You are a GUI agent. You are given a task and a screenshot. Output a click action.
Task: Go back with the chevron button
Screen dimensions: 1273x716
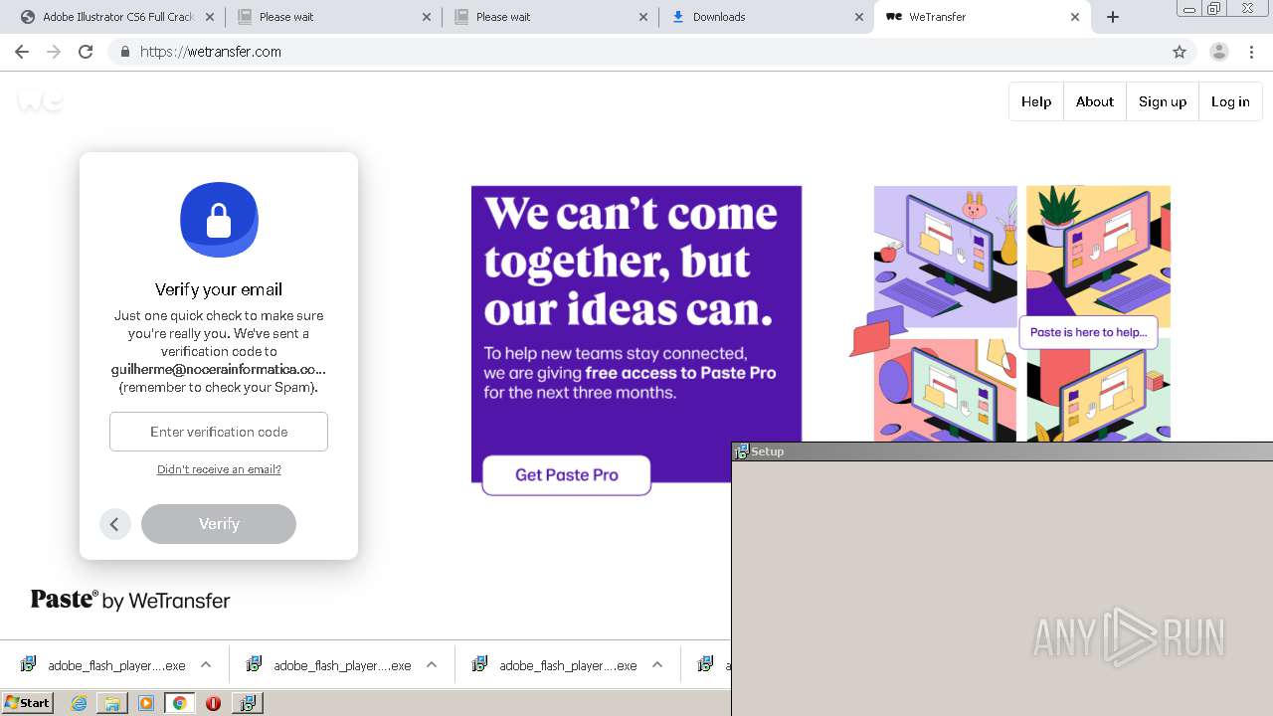[115, 524]
